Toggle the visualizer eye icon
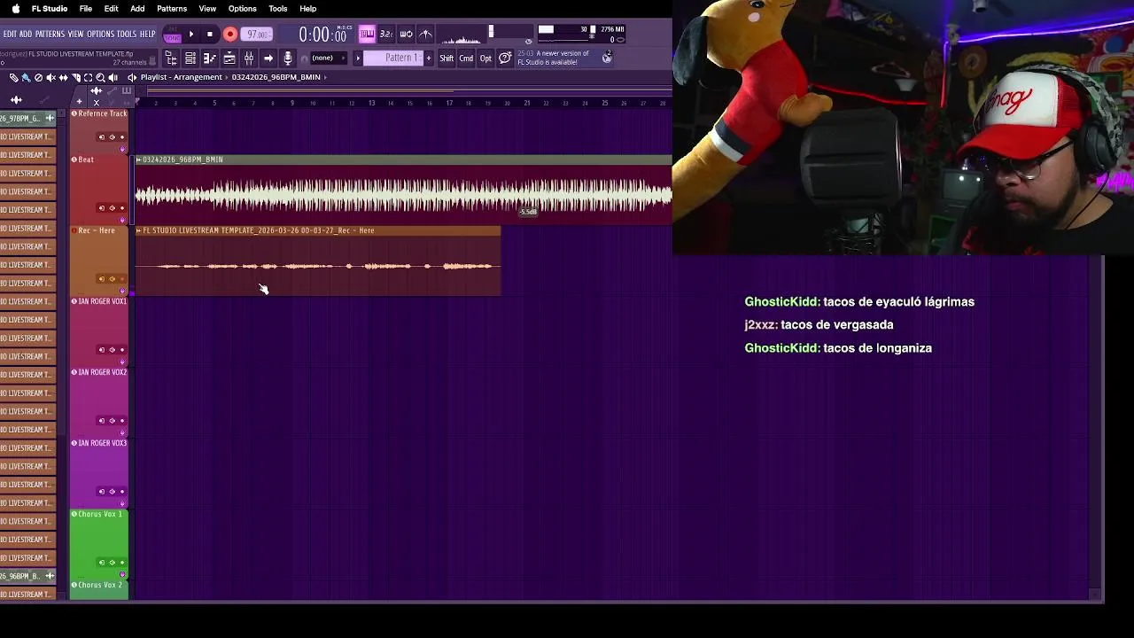 (x=529, y=41)
